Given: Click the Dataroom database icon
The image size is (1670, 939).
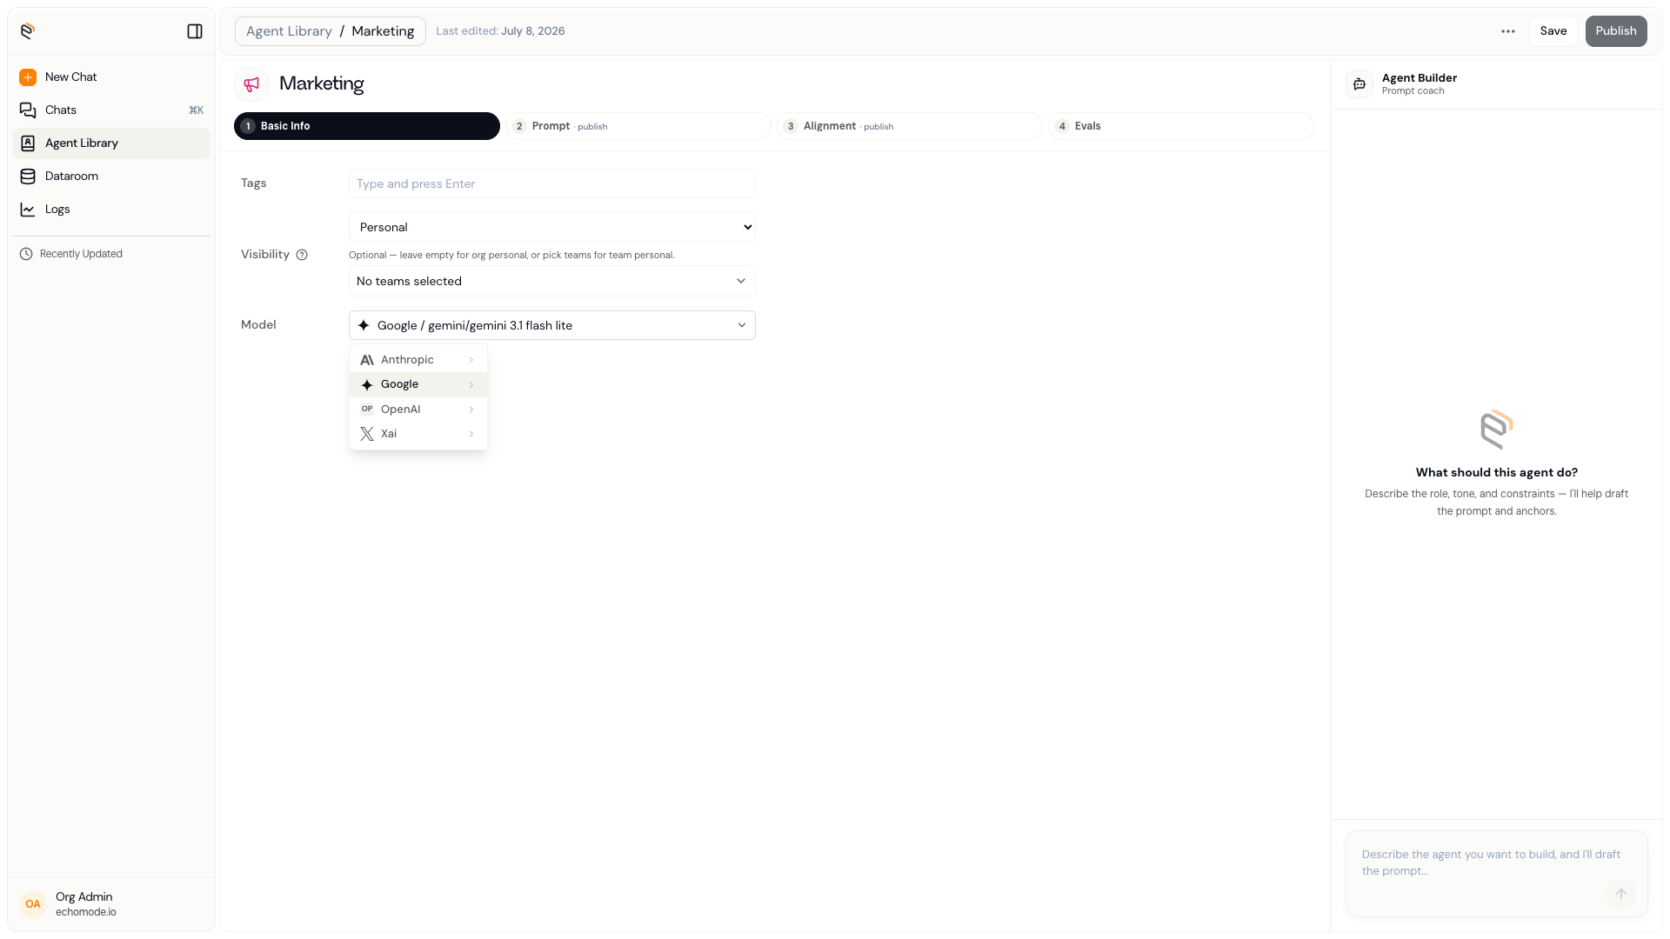Looking at the screenshot, I should click(28, 176).
